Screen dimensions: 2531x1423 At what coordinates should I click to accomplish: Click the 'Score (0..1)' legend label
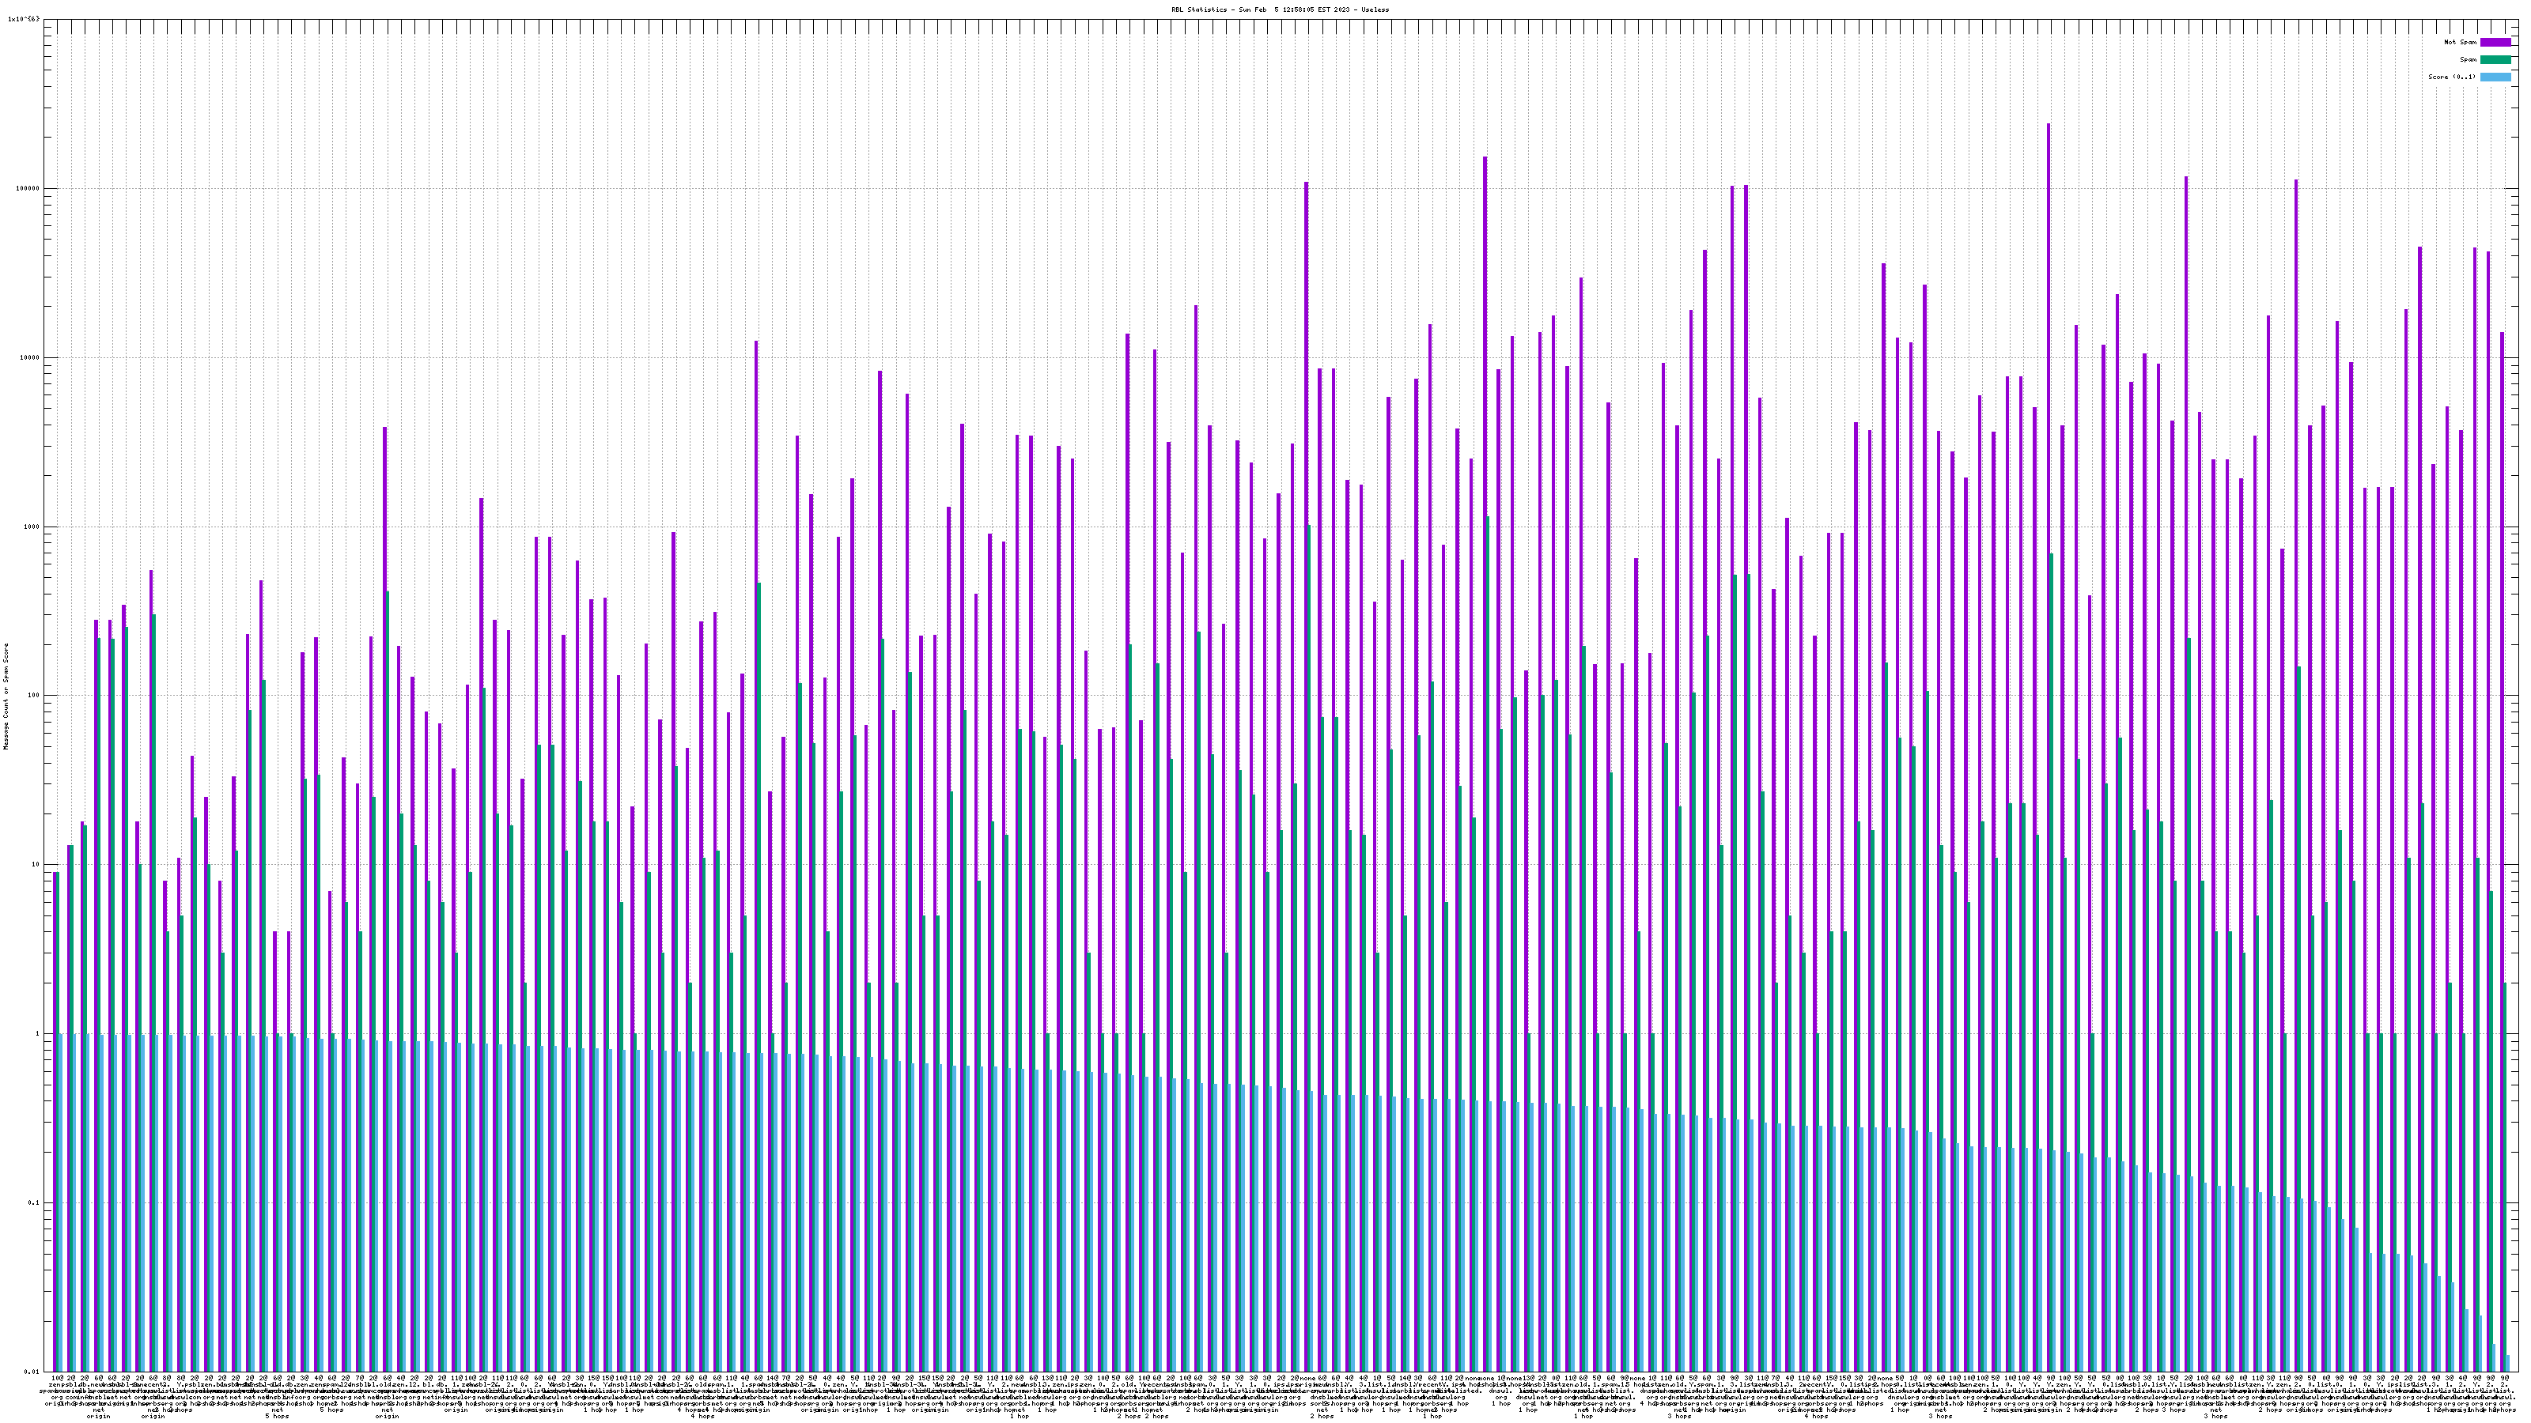coord(2451,77)
